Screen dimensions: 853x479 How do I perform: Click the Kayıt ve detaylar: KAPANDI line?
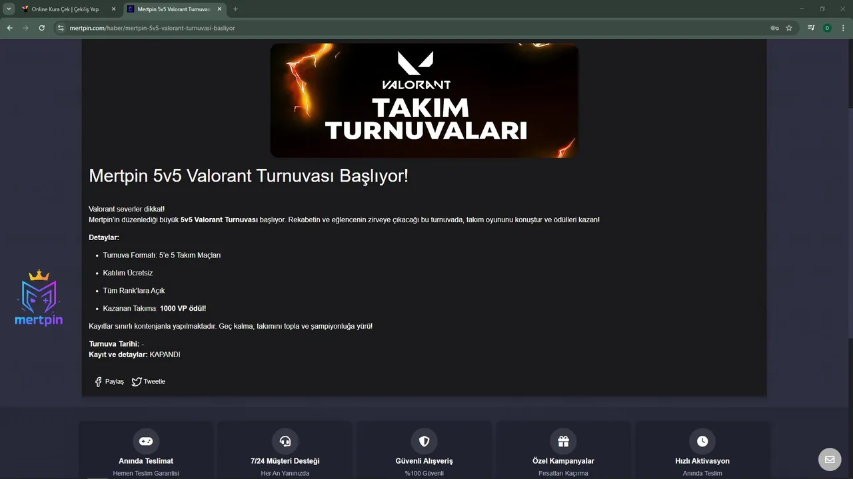tap(135, 355)
